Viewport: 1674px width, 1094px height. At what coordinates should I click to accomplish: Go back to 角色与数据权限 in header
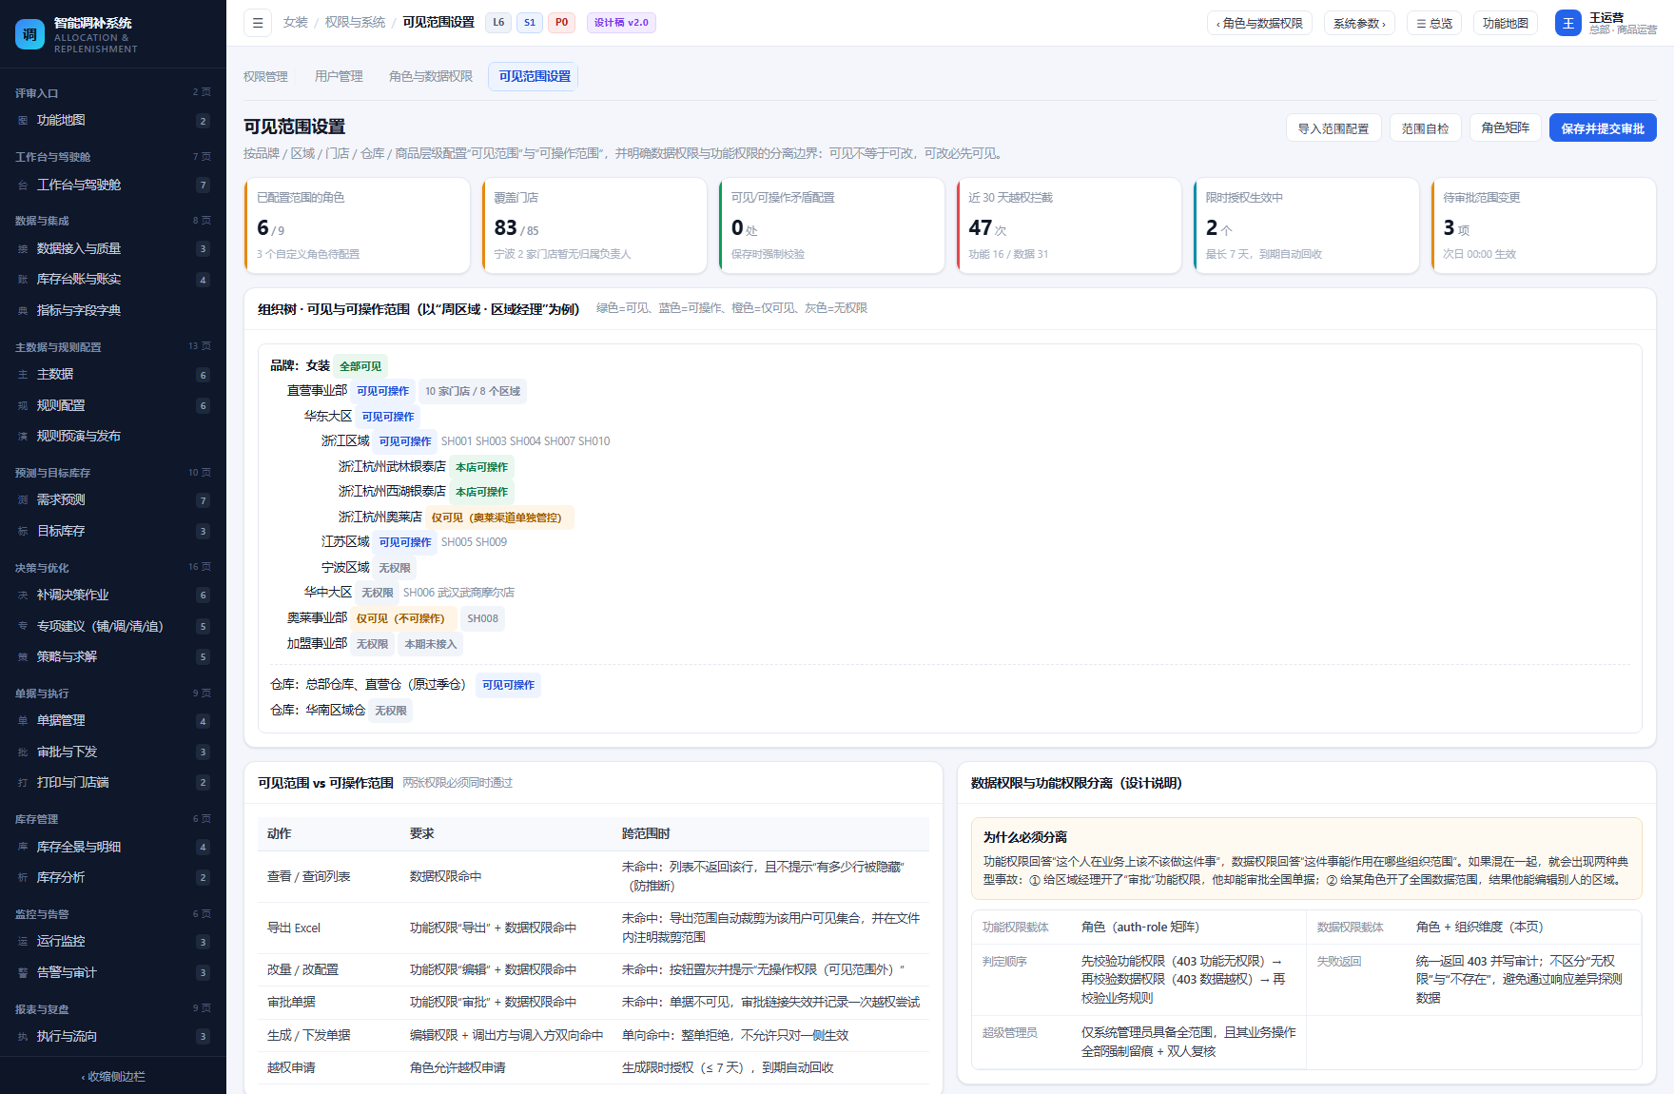tap(1259, 23)
